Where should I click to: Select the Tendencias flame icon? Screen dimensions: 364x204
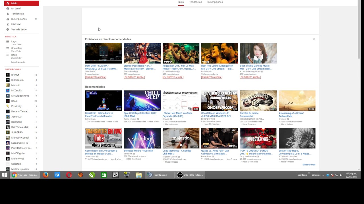click(x=8, y=14)
